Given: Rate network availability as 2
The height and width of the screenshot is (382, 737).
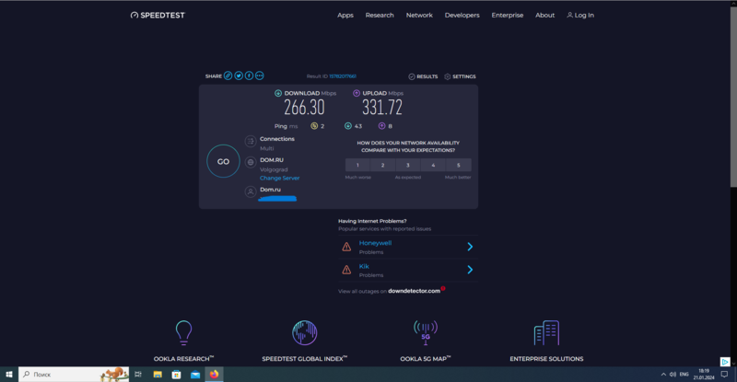Looking at the screenshot, I should tap(382, 165).
